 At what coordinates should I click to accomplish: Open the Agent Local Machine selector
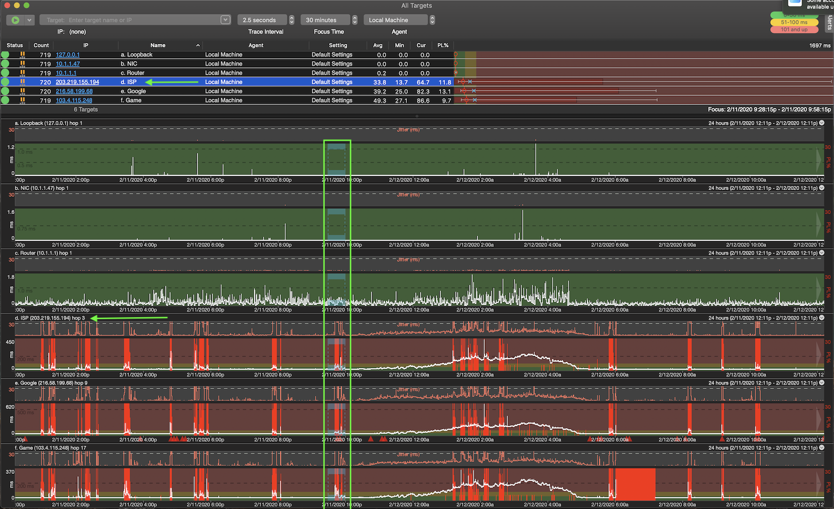point(395,20)
